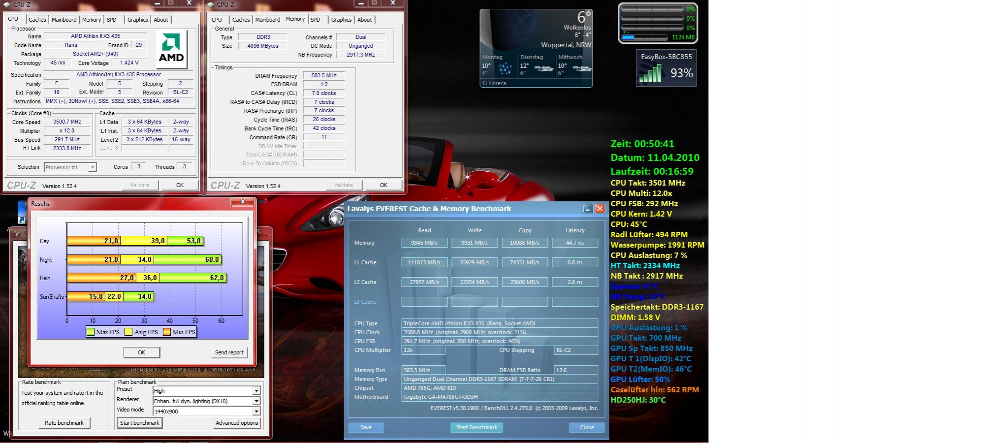Switch to the CPU tab in the CPU-Z memory window

point(217,20)
